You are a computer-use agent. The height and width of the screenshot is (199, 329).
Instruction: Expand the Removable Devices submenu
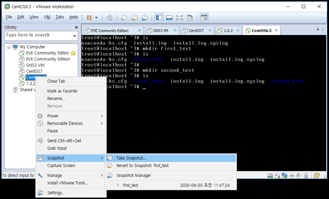[71, 123]
